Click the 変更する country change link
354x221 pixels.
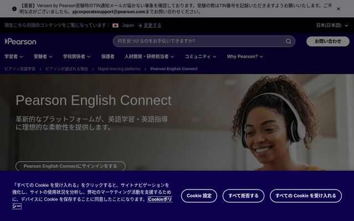tap(153, 25)
